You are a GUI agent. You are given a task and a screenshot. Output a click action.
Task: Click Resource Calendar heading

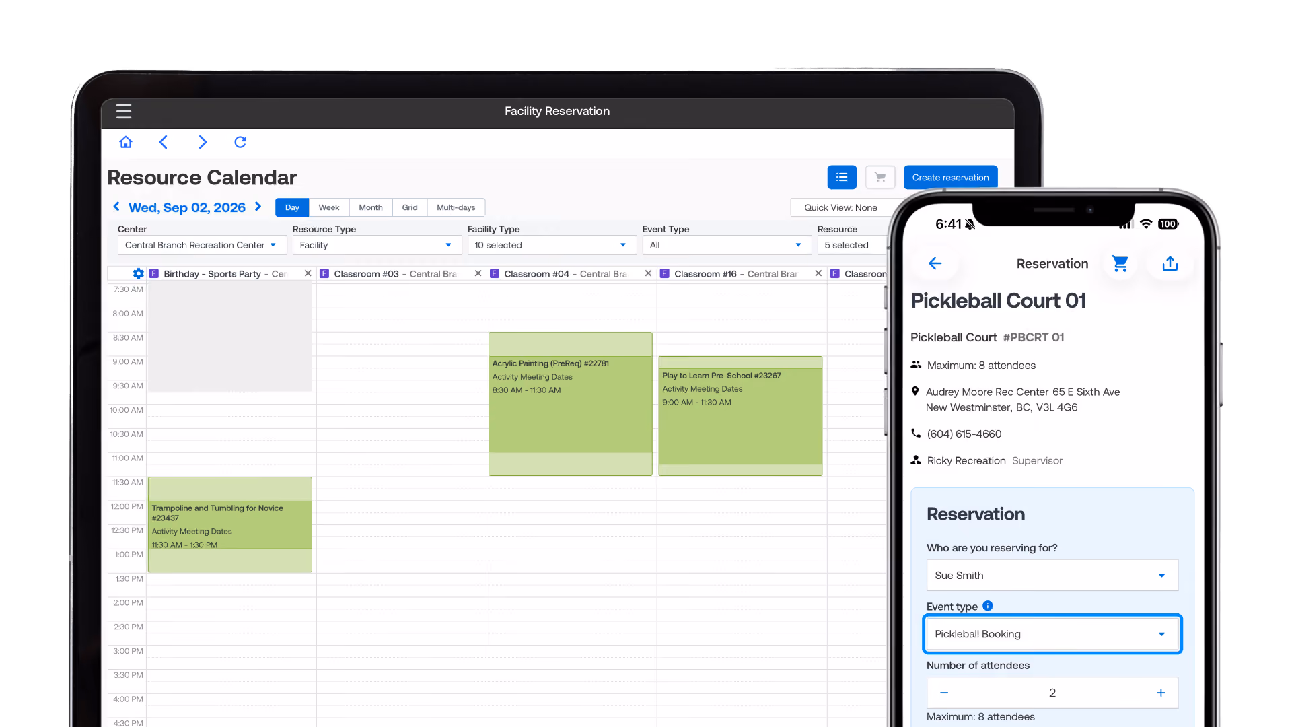pyautogui.click(x=202, y=178)
